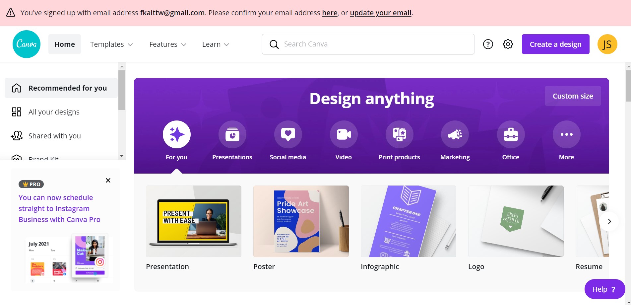Open the More categories icon
Image resolution: width=631 pixels, height=305 pixels.
[566, 134]
